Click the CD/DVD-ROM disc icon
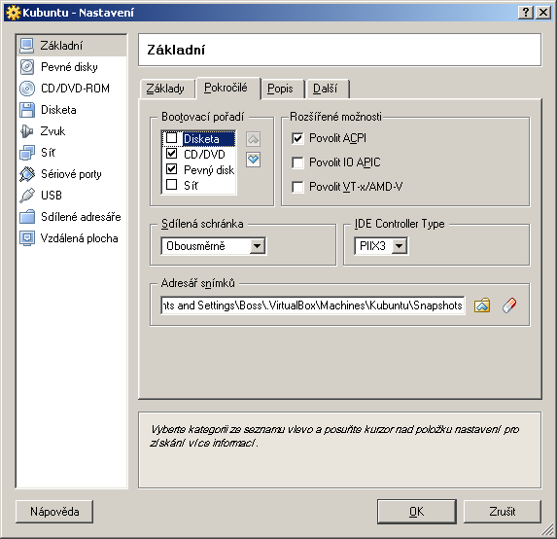The width and height of the screenshot is (557, 539). pyautogui.click(x=27, y=89)
